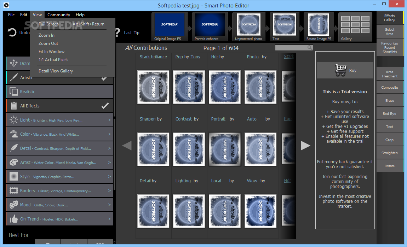Image resolution: width=407 pixels, height=247 pixels.
Task: Open the Last Tip question mark
Action: [117, 33]
